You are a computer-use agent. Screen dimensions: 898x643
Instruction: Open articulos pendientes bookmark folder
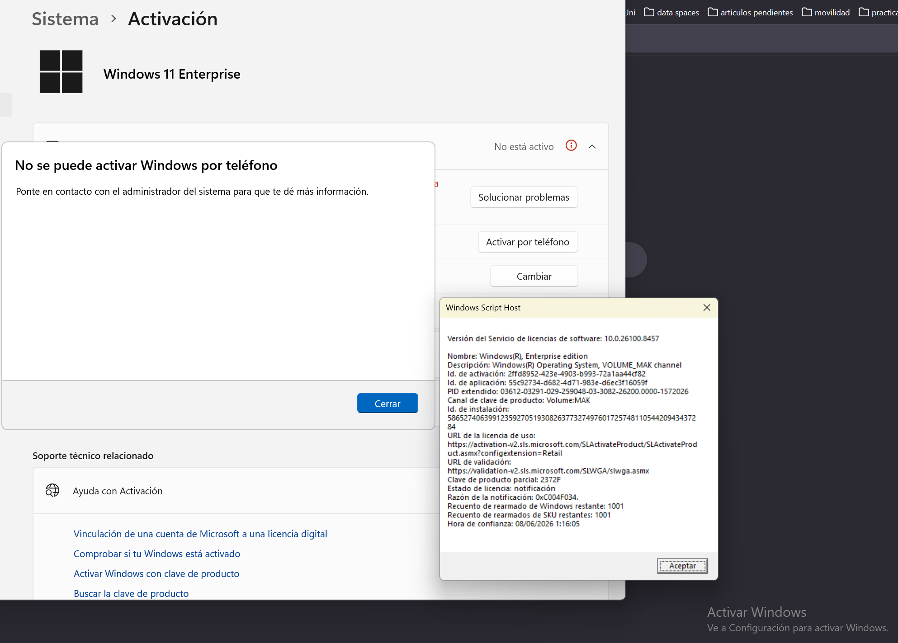pos(751,12)
